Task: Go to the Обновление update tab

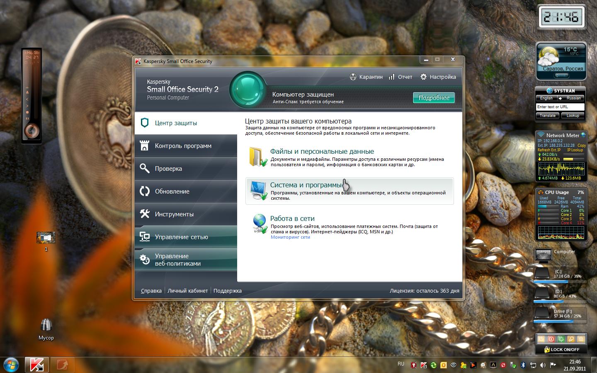Action: tap(186, 191)
